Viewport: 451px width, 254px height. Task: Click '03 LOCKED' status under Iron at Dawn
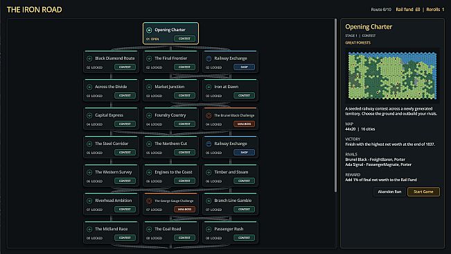(213, 96)
